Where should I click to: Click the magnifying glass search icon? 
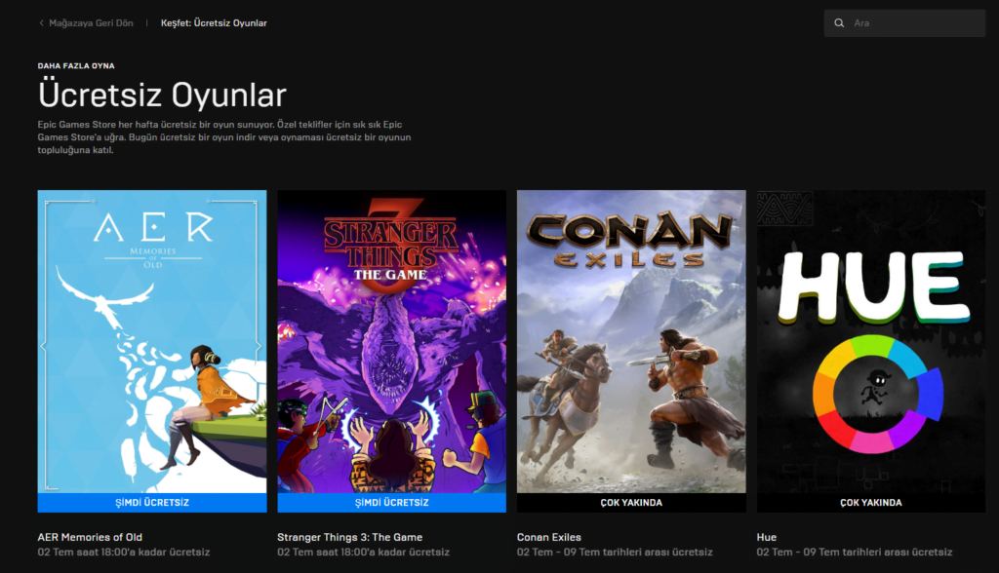pos(839,22)
